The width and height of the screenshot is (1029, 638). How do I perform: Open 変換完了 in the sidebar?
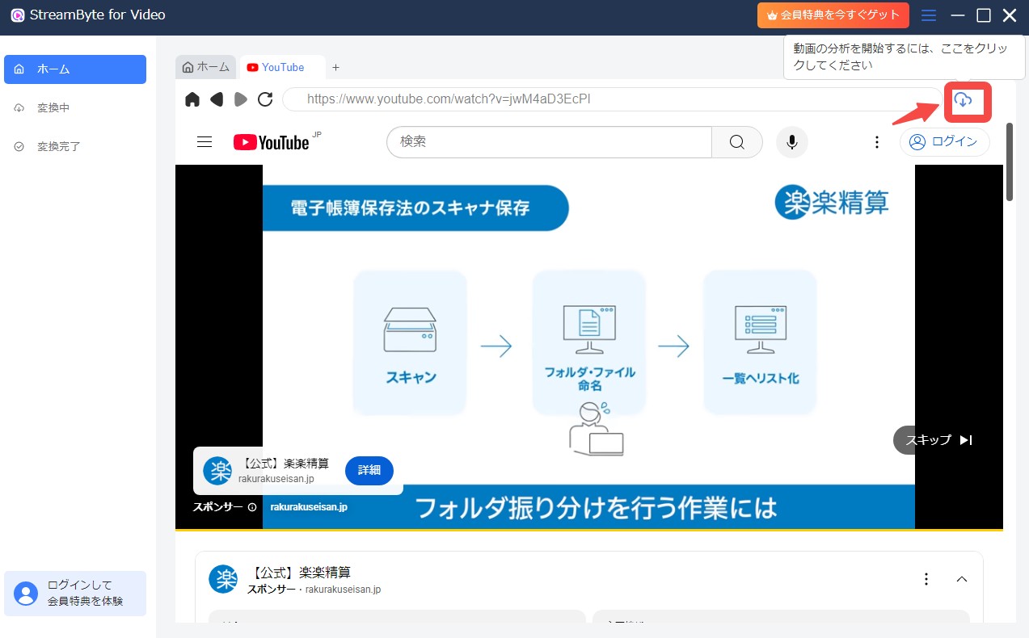click(x=75, y=147)
